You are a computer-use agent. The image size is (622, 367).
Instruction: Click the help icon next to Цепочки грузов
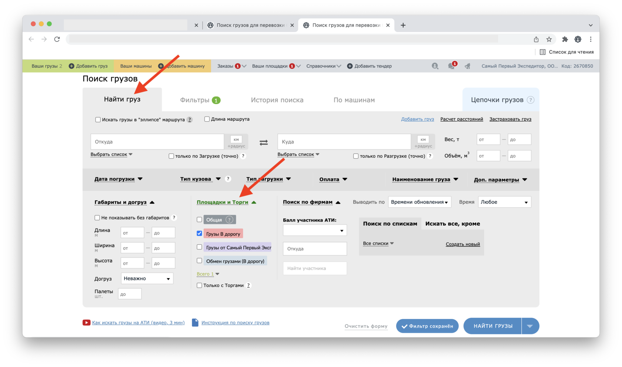click(531, 100)
